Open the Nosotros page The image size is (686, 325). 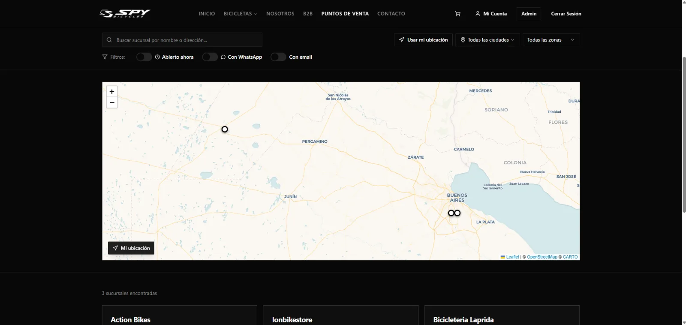(280, 14)
